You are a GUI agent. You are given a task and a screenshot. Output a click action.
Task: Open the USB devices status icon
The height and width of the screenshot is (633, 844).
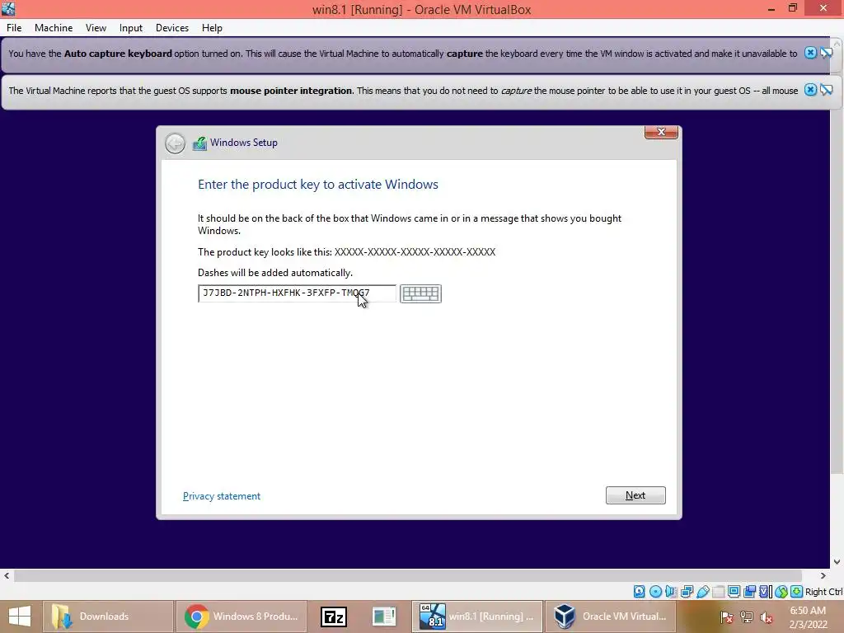coord(702,592)
